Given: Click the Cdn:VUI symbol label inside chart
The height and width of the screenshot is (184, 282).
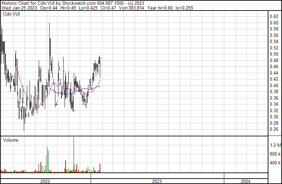Looking at the screenshot, I should (x=10, y=14).
